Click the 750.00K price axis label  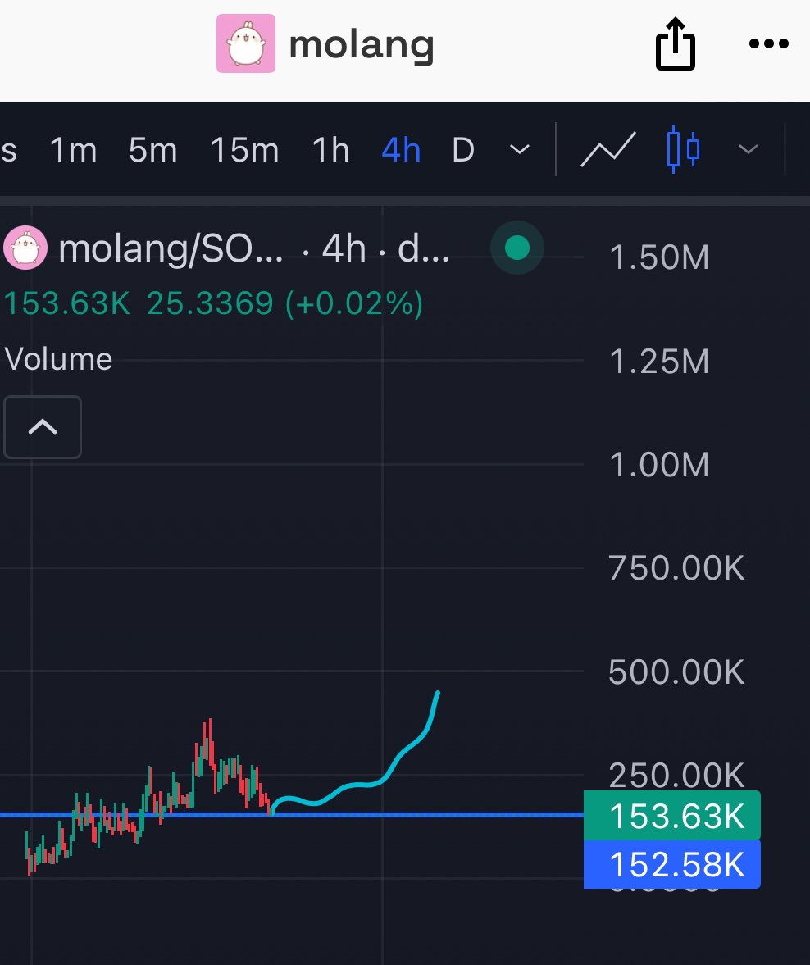tap(676, 568)
